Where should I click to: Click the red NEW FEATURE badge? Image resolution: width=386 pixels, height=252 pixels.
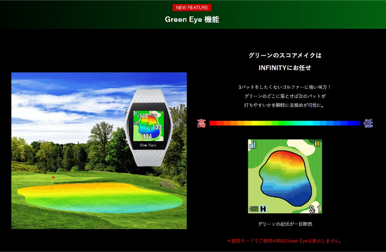coord(192,7)
